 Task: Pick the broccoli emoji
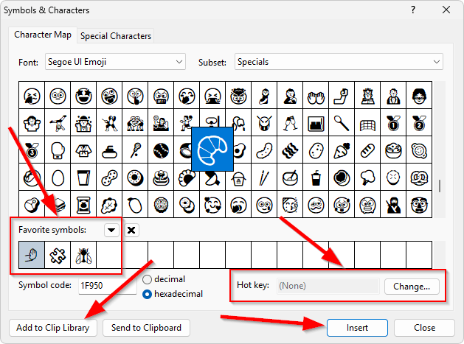367,178
